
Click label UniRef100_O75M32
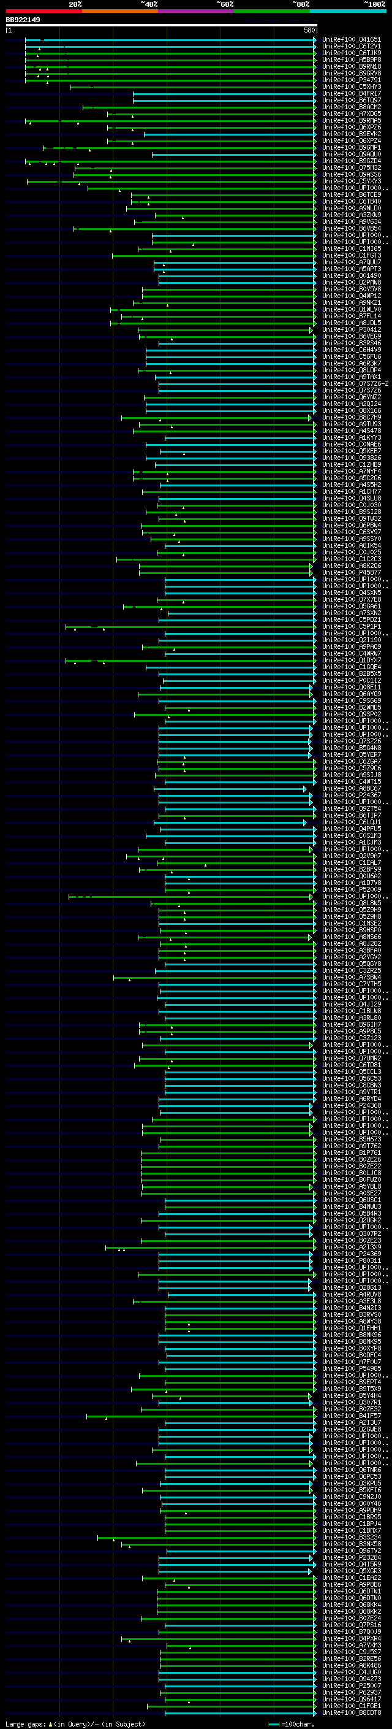(x=351, y=168)
